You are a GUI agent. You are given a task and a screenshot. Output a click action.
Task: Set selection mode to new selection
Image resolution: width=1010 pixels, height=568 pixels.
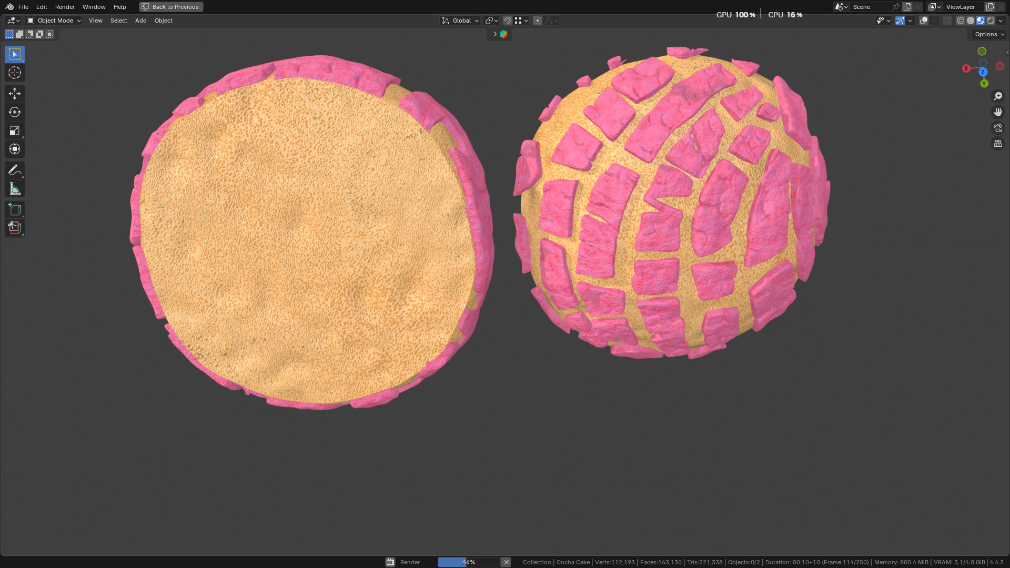coord(9,34)
